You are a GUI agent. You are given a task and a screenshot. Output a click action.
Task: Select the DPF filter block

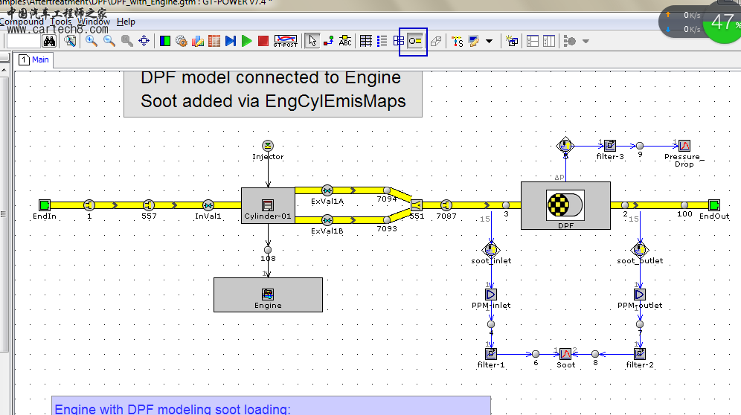point(565,205)
